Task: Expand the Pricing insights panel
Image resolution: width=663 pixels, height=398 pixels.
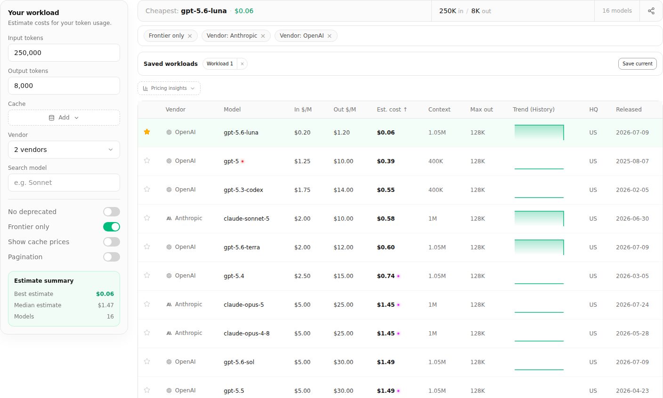Action: point(169,88)
